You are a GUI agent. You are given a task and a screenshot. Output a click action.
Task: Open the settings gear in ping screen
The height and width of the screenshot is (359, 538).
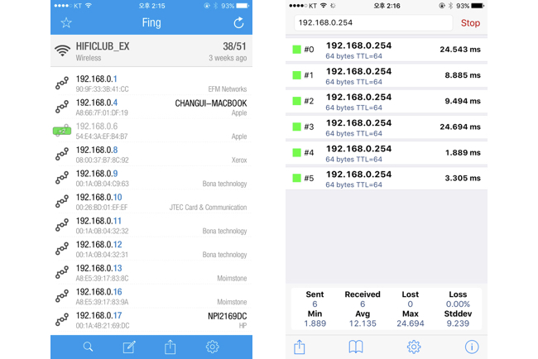point(414,347)
